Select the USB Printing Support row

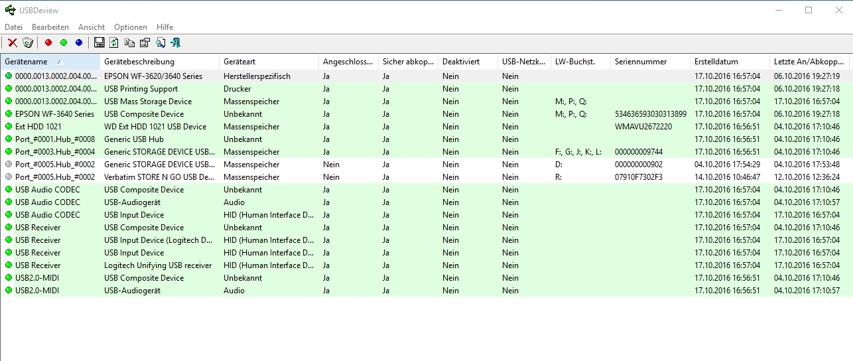point(426,89)
